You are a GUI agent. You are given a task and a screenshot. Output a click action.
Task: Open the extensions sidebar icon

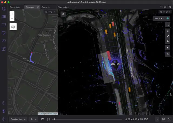pos(4,49)
